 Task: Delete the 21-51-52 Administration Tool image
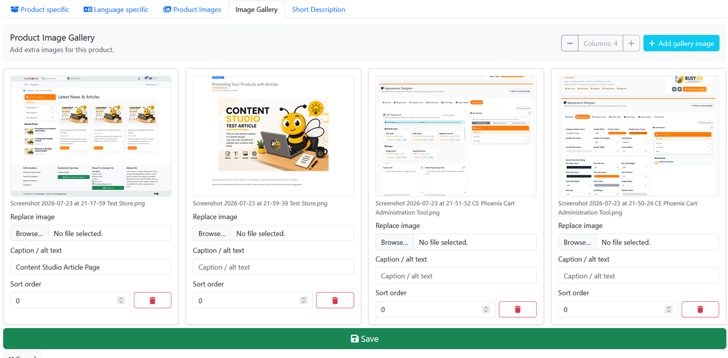tap(518, 309)
